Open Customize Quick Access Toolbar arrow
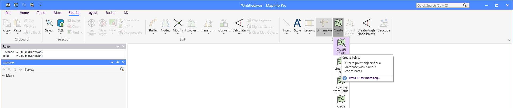Viewport: 513px width, 108px height. (x=40, y=5)
